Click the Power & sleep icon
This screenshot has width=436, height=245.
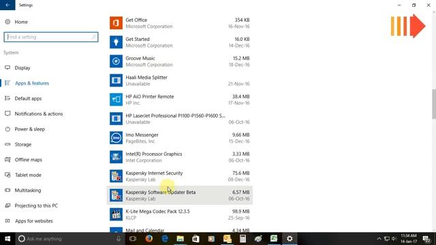[x=7, y=129]
